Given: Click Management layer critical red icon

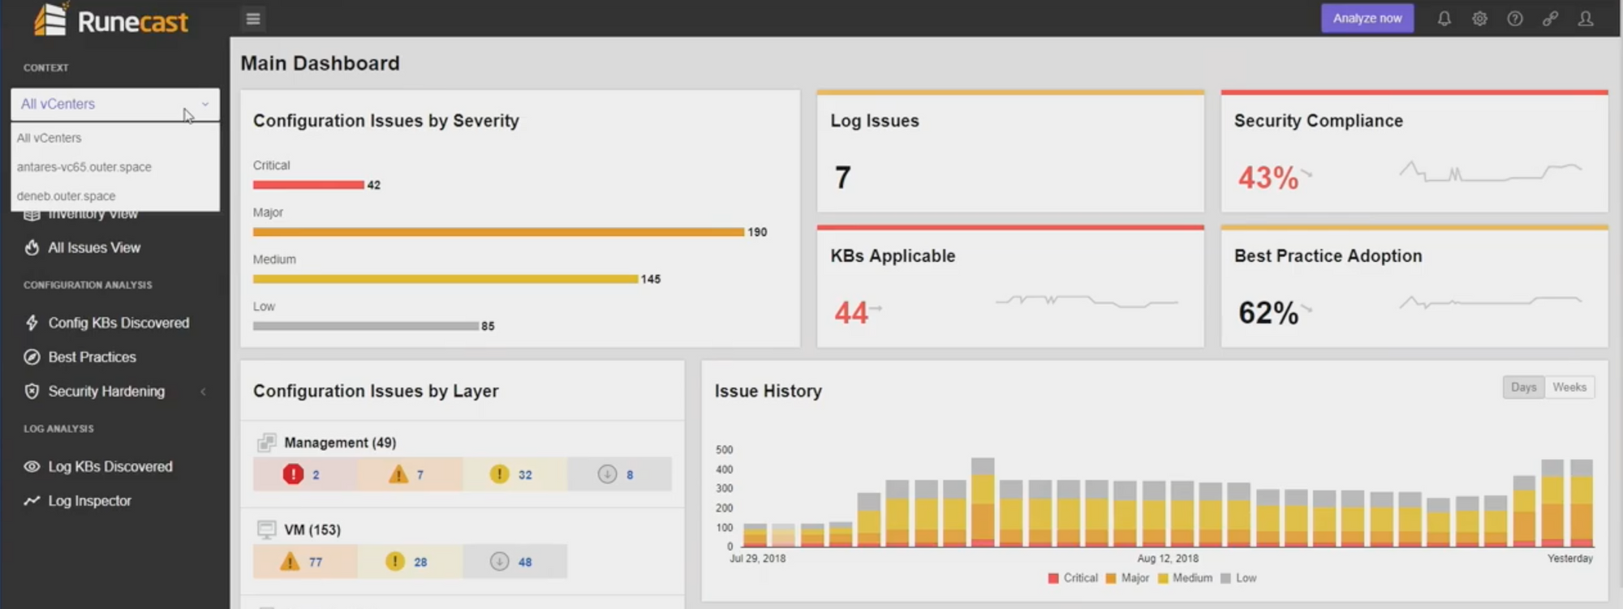Looking at the screenshot, I should (x=293, y=474).
